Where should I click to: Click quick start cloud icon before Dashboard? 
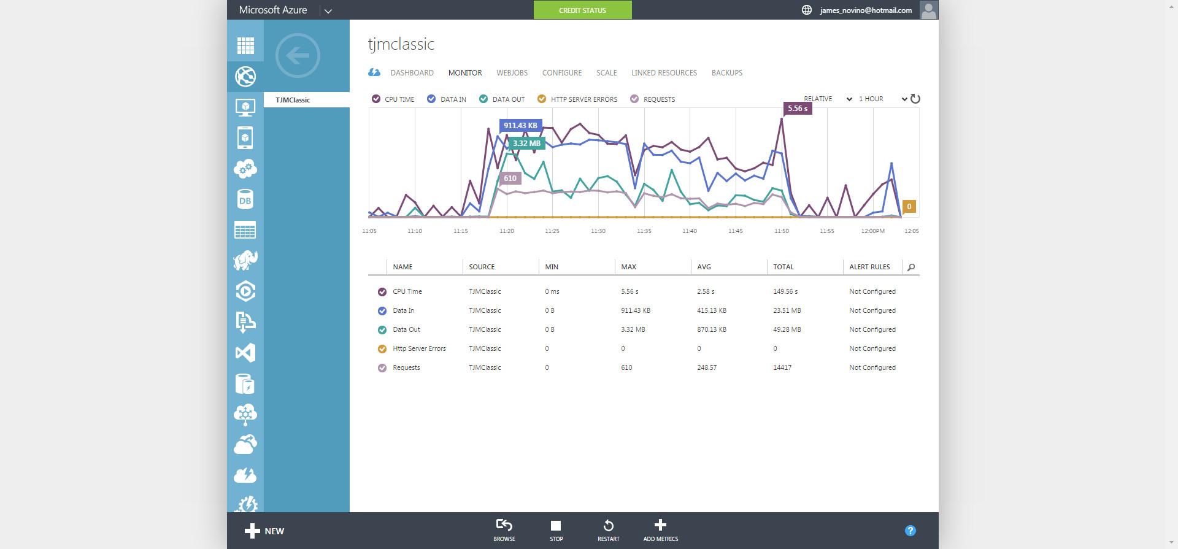pyautogui.click(x=374, y=72)
